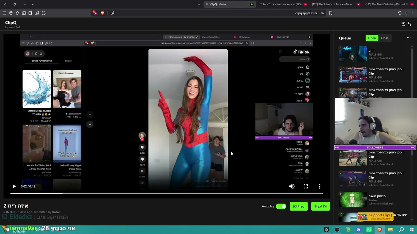The height and width of the screenshot is (234, 417).
Task: Click the queue clip title 'זהב'
Action: tap(371, 51)
